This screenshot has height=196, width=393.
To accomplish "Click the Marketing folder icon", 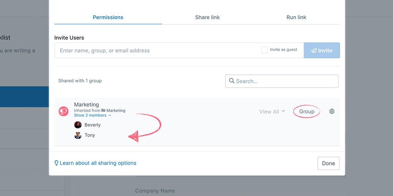I will click(103, 110).
